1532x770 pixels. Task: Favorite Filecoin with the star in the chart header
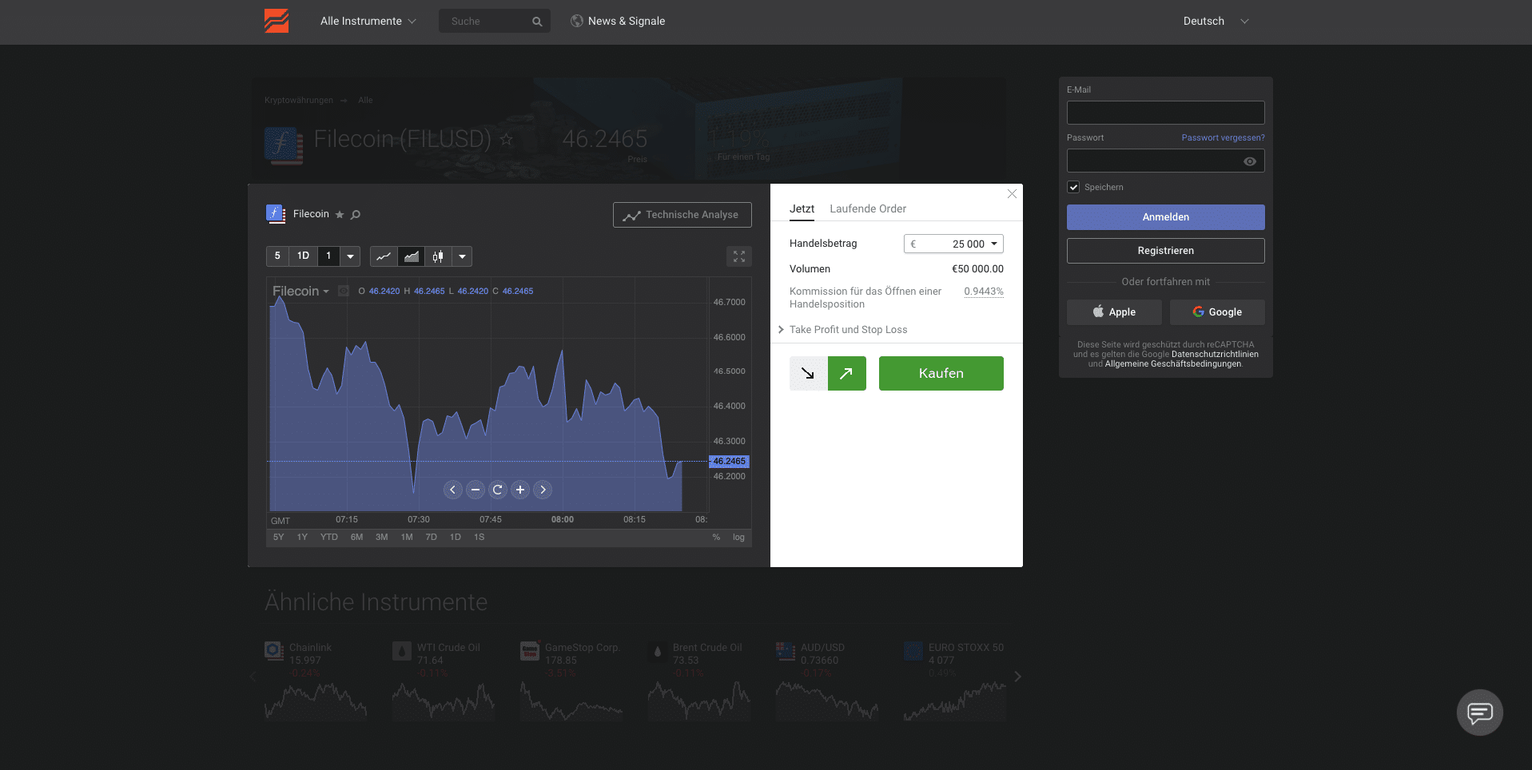click(x=340, y=214)
